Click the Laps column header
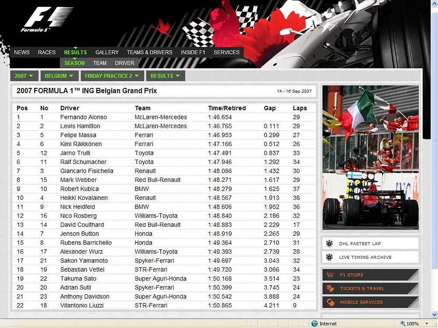 point(300,108)
